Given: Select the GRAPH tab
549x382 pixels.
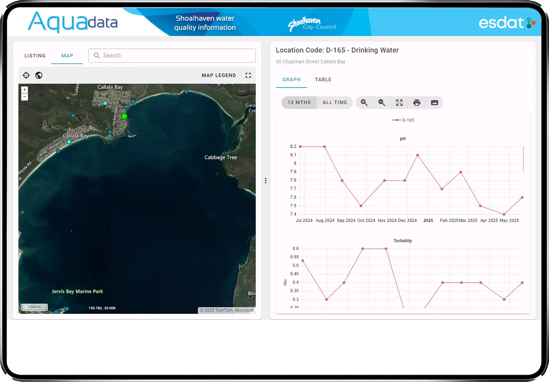Looking at the screenshot, I should click(292, 80).
